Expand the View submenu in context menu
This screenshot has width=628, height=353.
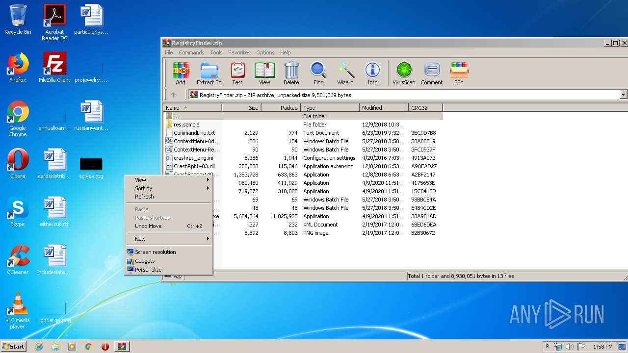[x=169, y=180]
